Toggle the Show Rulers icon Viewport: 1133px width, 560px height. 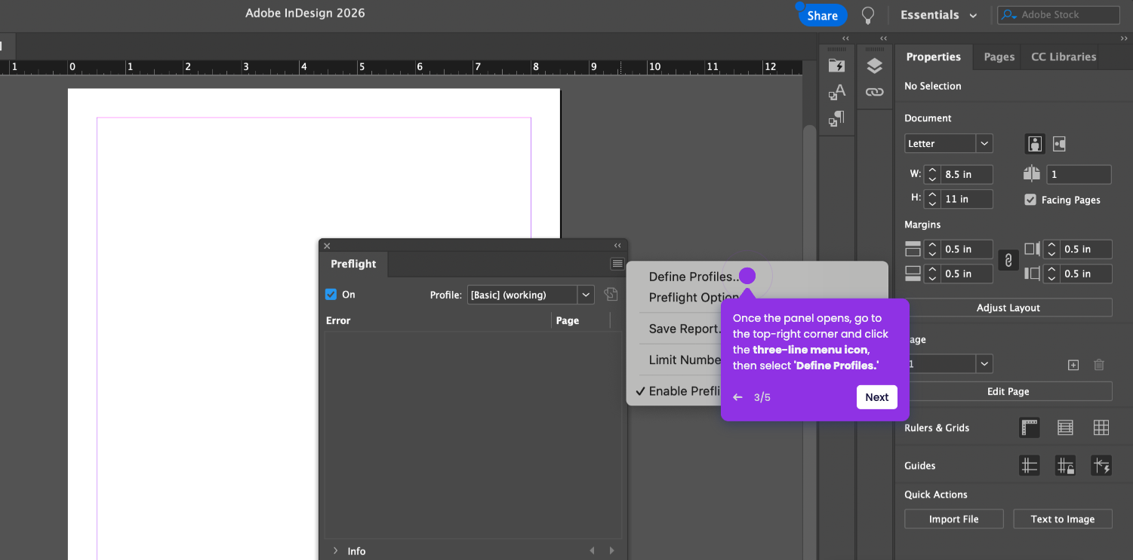tap(1030, 427)
